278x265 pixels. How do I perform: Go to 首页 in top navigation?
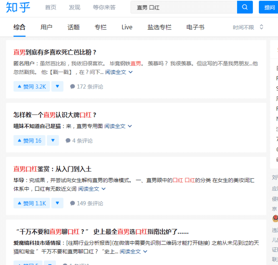pyautogui.click(x=51, y=7)
